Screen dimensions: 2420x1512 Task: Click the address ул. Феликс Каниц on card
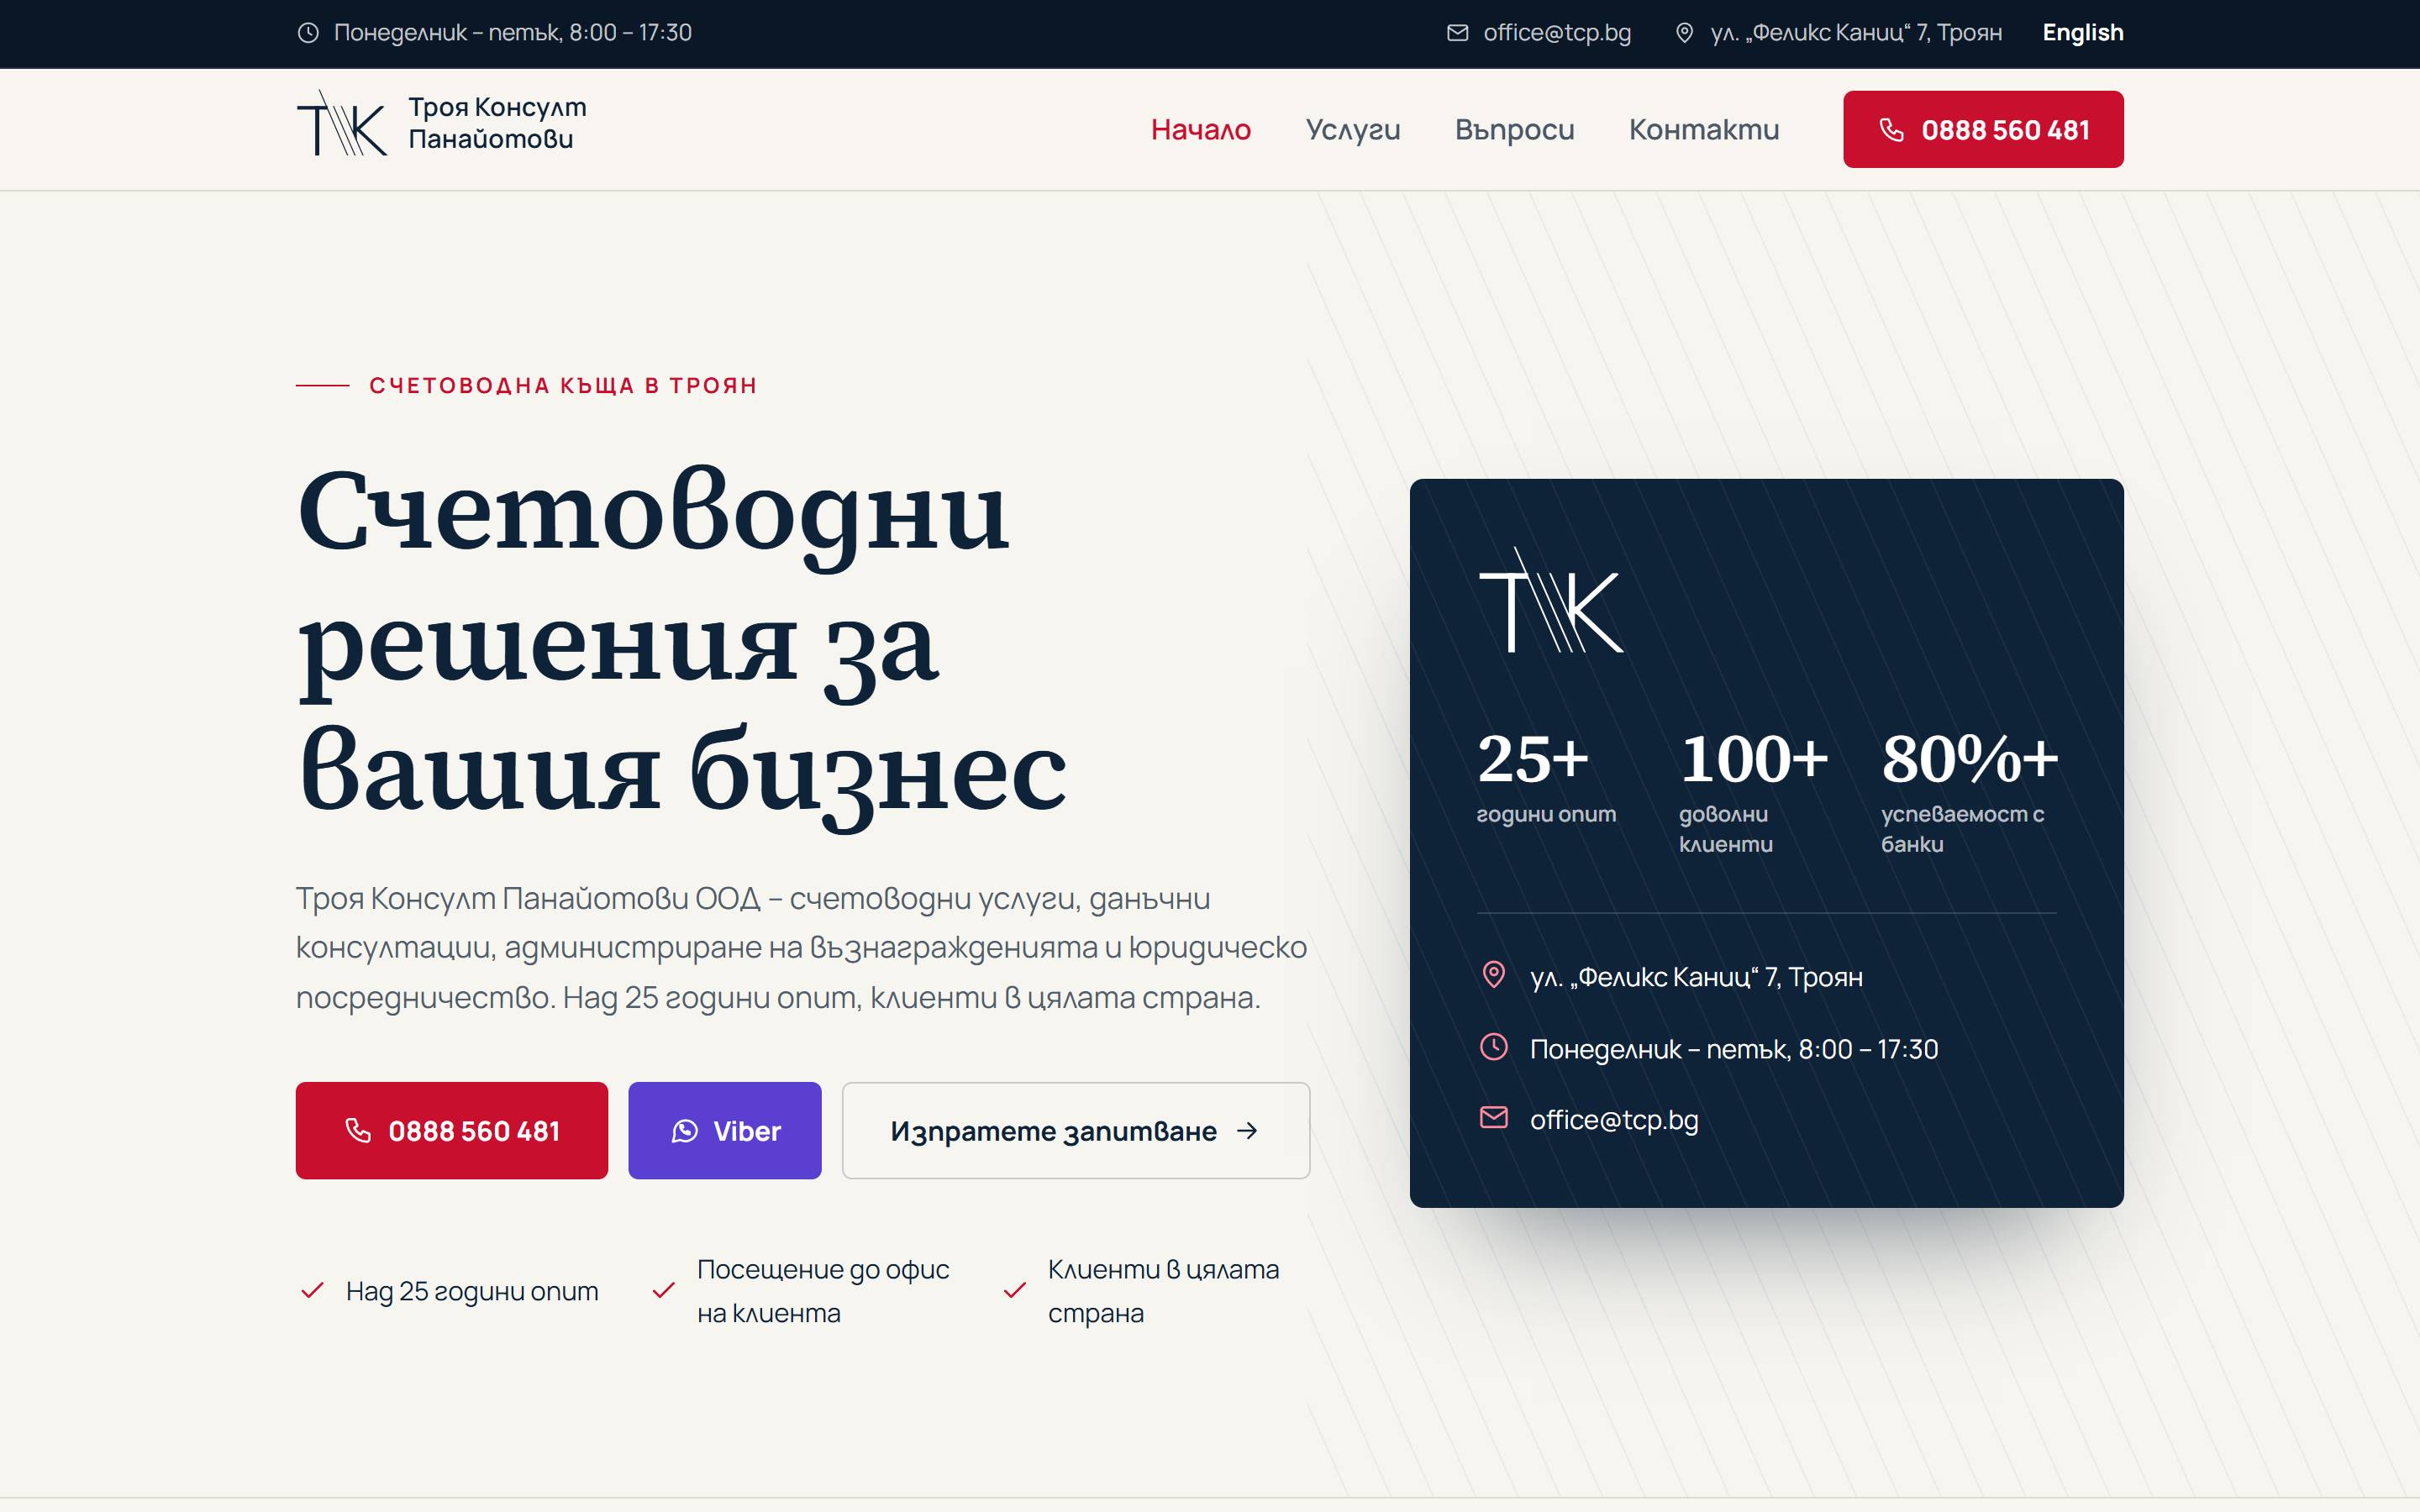(x=1696, y=976)
